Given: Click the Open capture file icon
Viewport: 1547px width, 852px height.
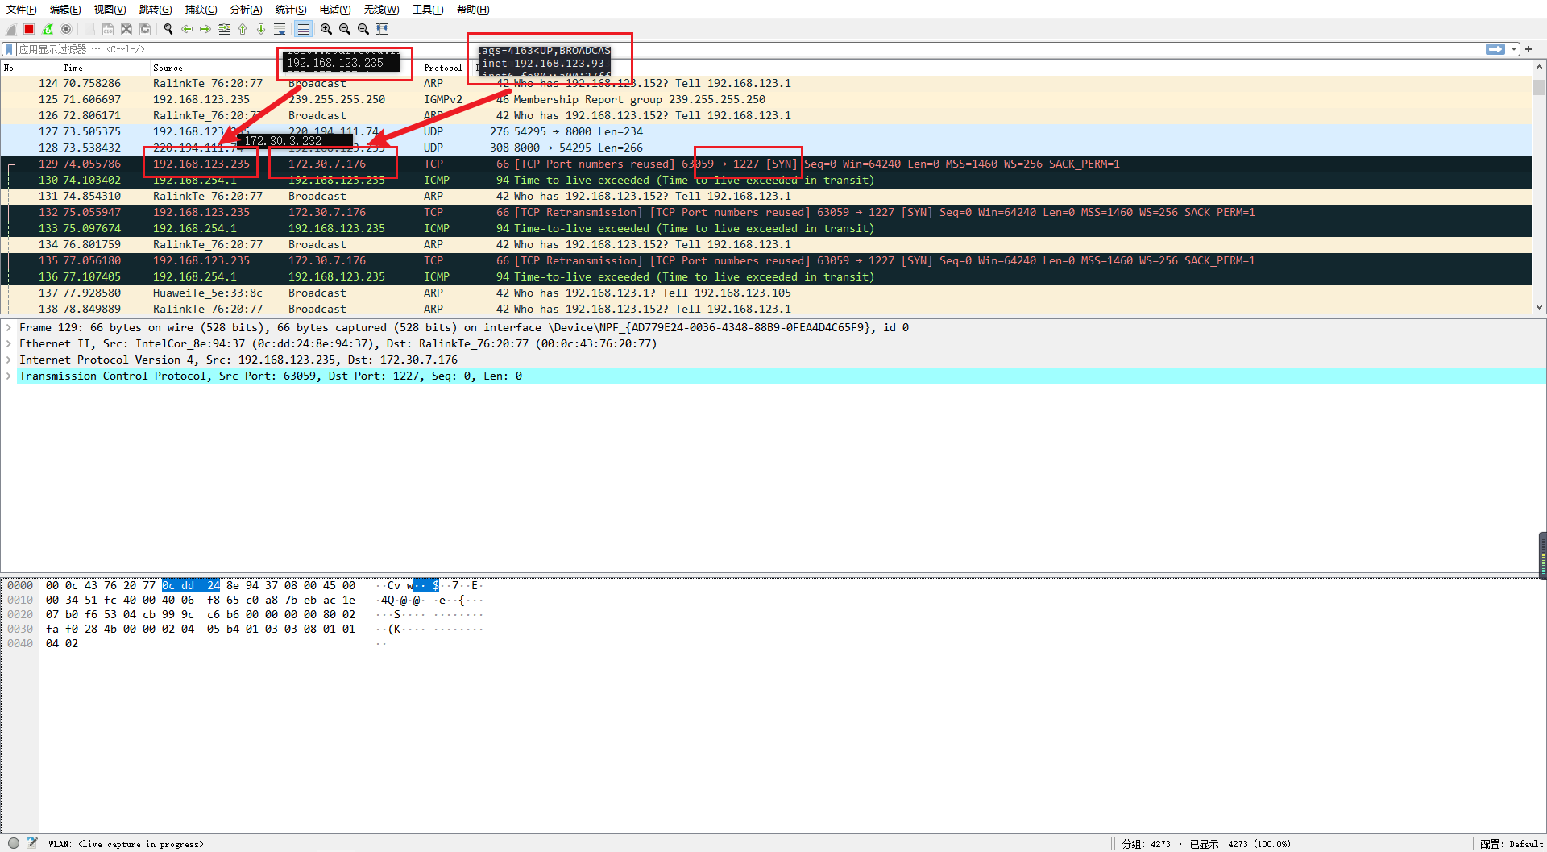Looking at the screenshot, I should coord(89,29).
